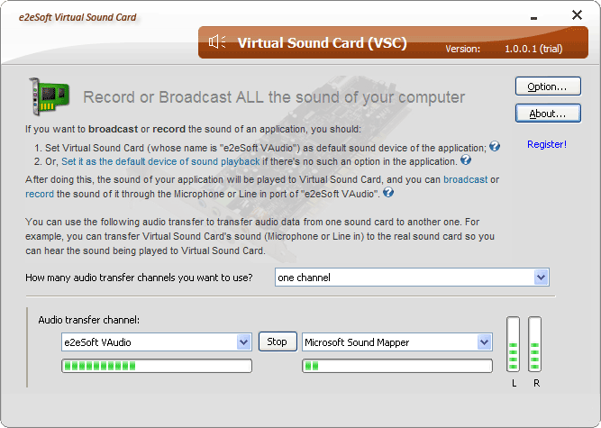Click "How many audio transfer channels" label

pos(139,278)
